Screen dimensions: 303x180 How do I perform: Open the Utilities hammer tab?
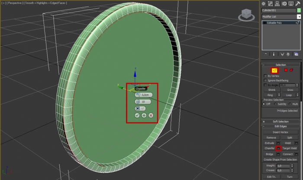pyautogui.click(x=298, y=3)
